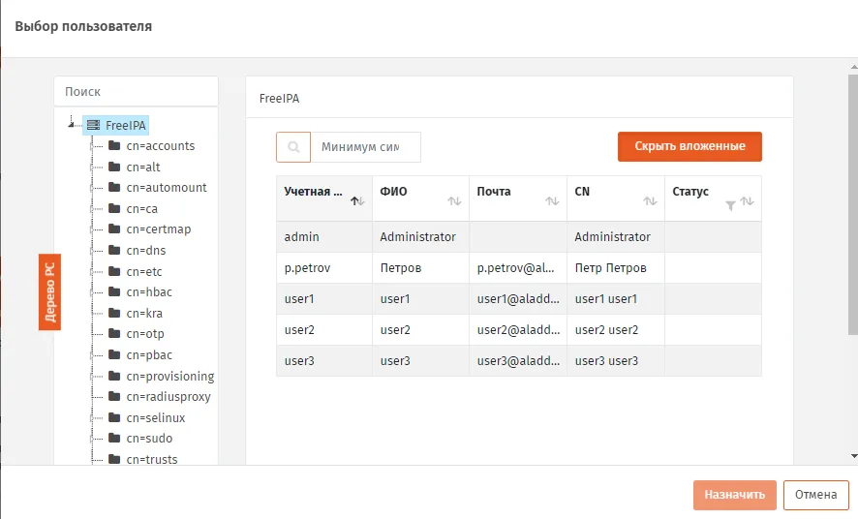Select the p.petrov user row

point(519,268)
